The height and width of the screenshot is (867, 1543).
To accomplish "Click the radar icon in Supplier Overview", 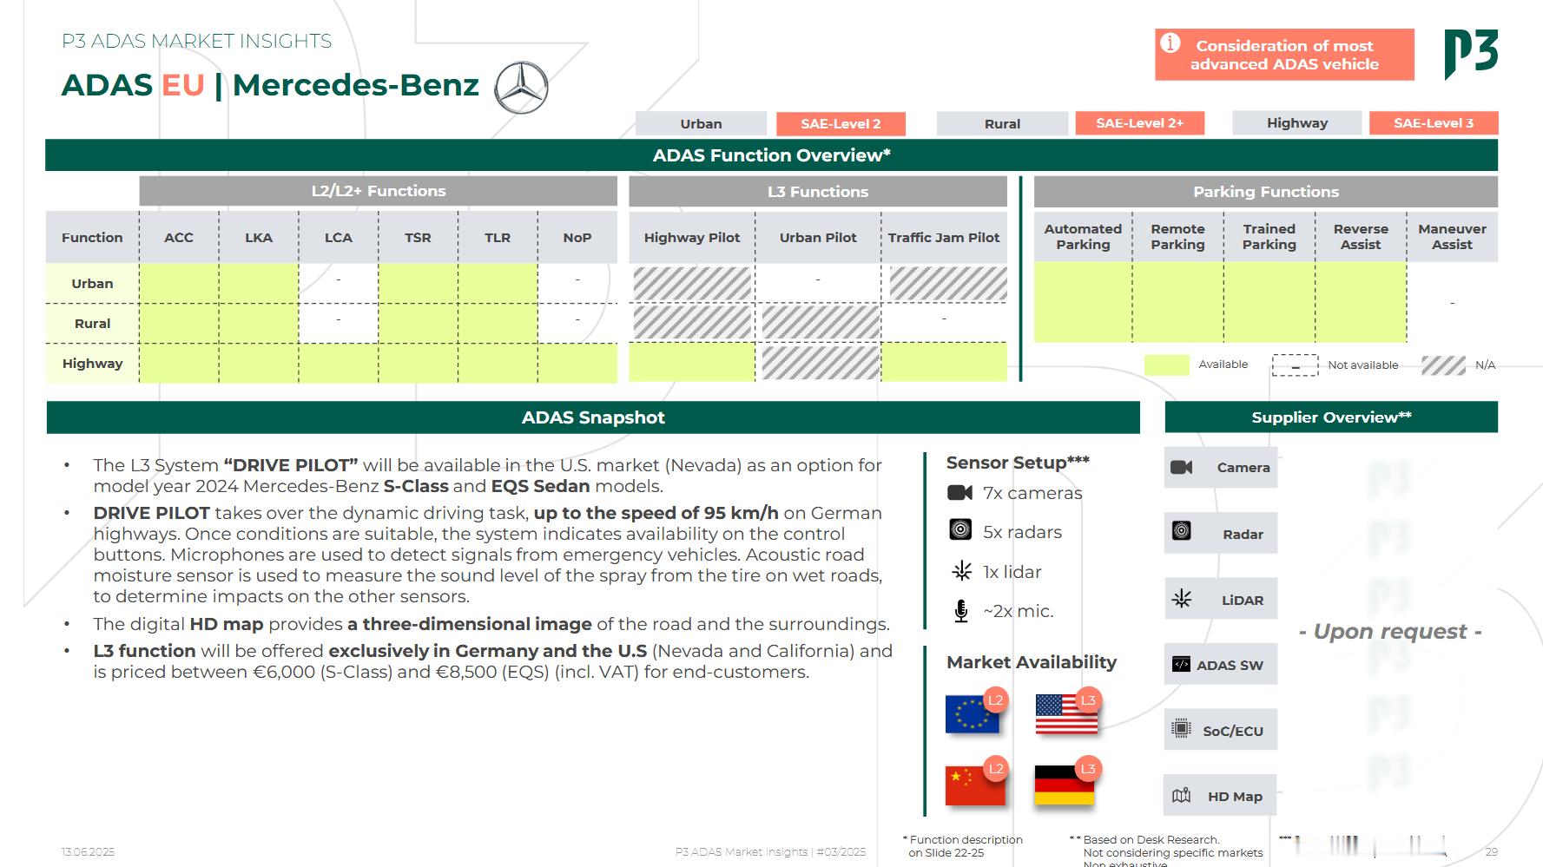I will (x=1182, y=531).
